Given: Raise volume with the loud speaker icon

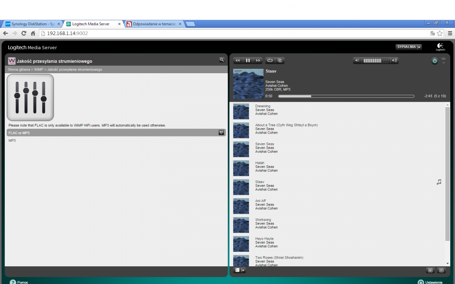Looking at the screenshot, I should click(x=395, y=61).
